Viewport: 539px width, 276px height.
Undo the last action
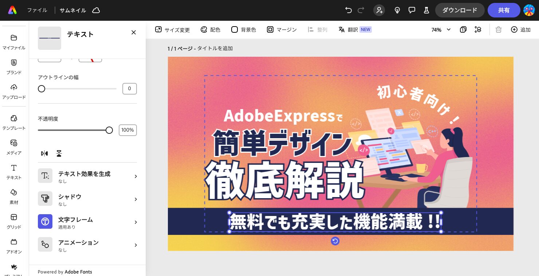coord(349,10)
